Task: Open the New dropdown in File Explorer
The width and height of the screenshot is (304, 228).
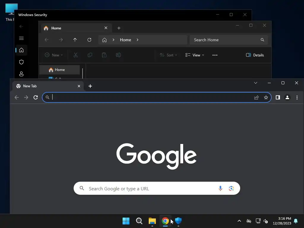Action: tap(54, 55)
